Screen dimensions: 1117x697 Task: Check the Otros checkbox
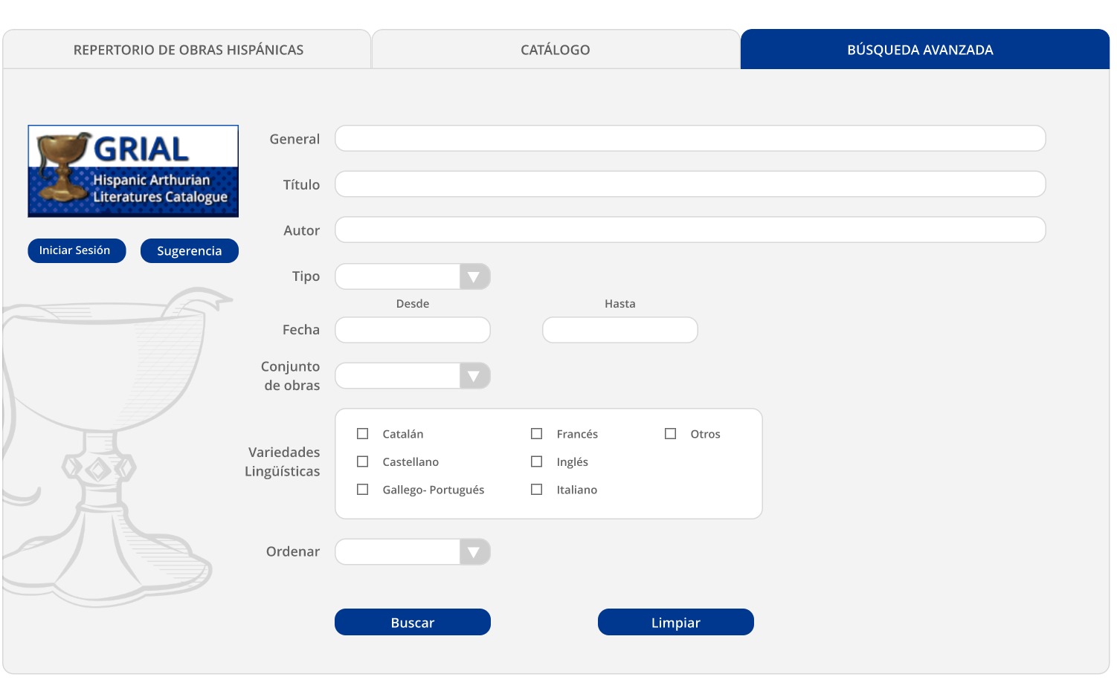[671, 434]
